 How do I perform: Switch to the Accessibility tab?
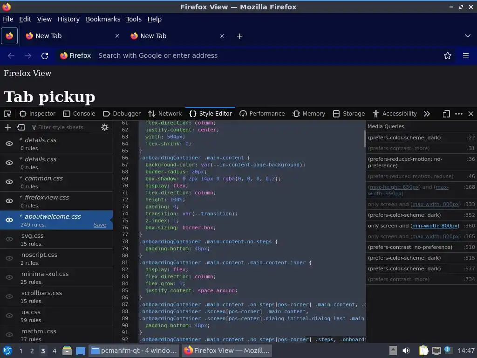395,114
